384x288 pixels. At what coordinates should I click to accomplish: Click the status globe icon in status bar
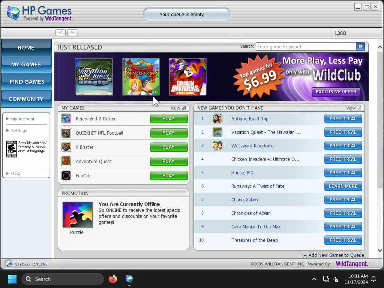(9, 264)
